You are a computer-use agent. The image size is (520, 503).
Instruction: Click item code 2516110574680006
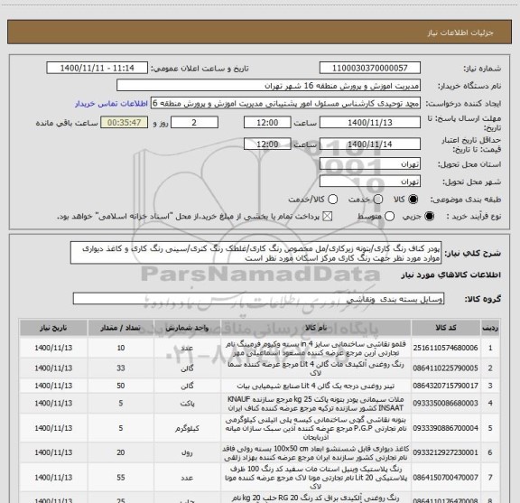pyautogui.click(x=445, y=348)
